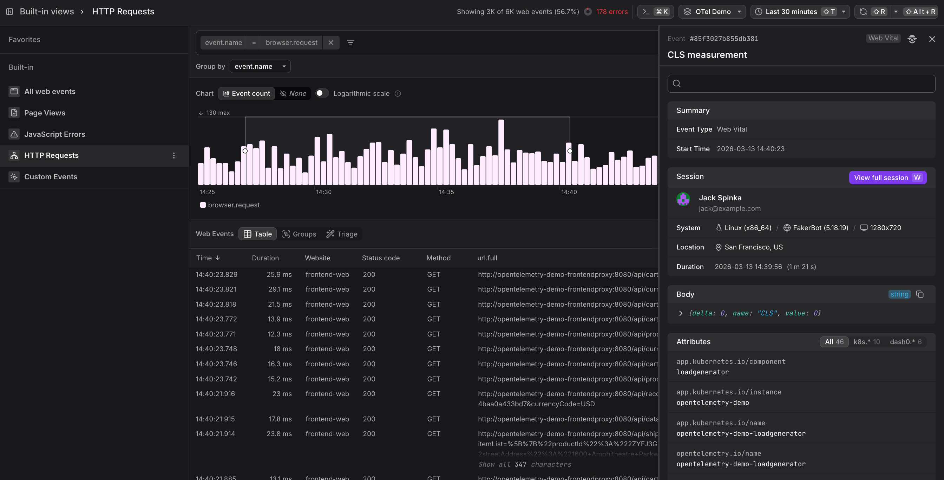The image size is (944, 480).
Task: Click the browser.request legend color swatch
Action: [x=203, y=205]
